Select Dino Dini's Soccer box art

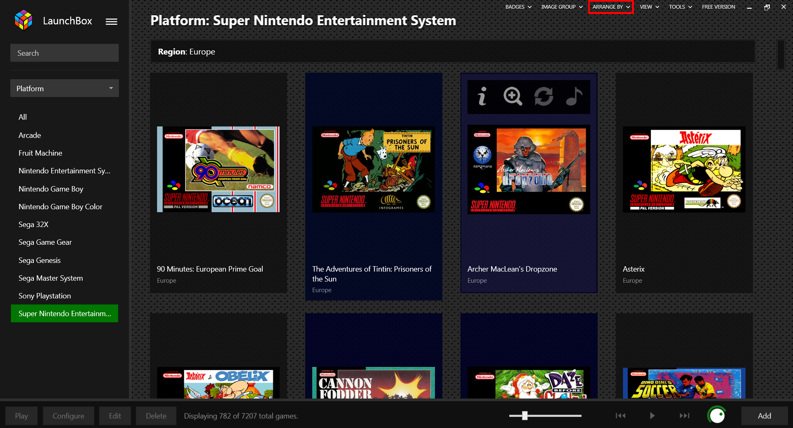pyautogui.click(x=684, y=383)
